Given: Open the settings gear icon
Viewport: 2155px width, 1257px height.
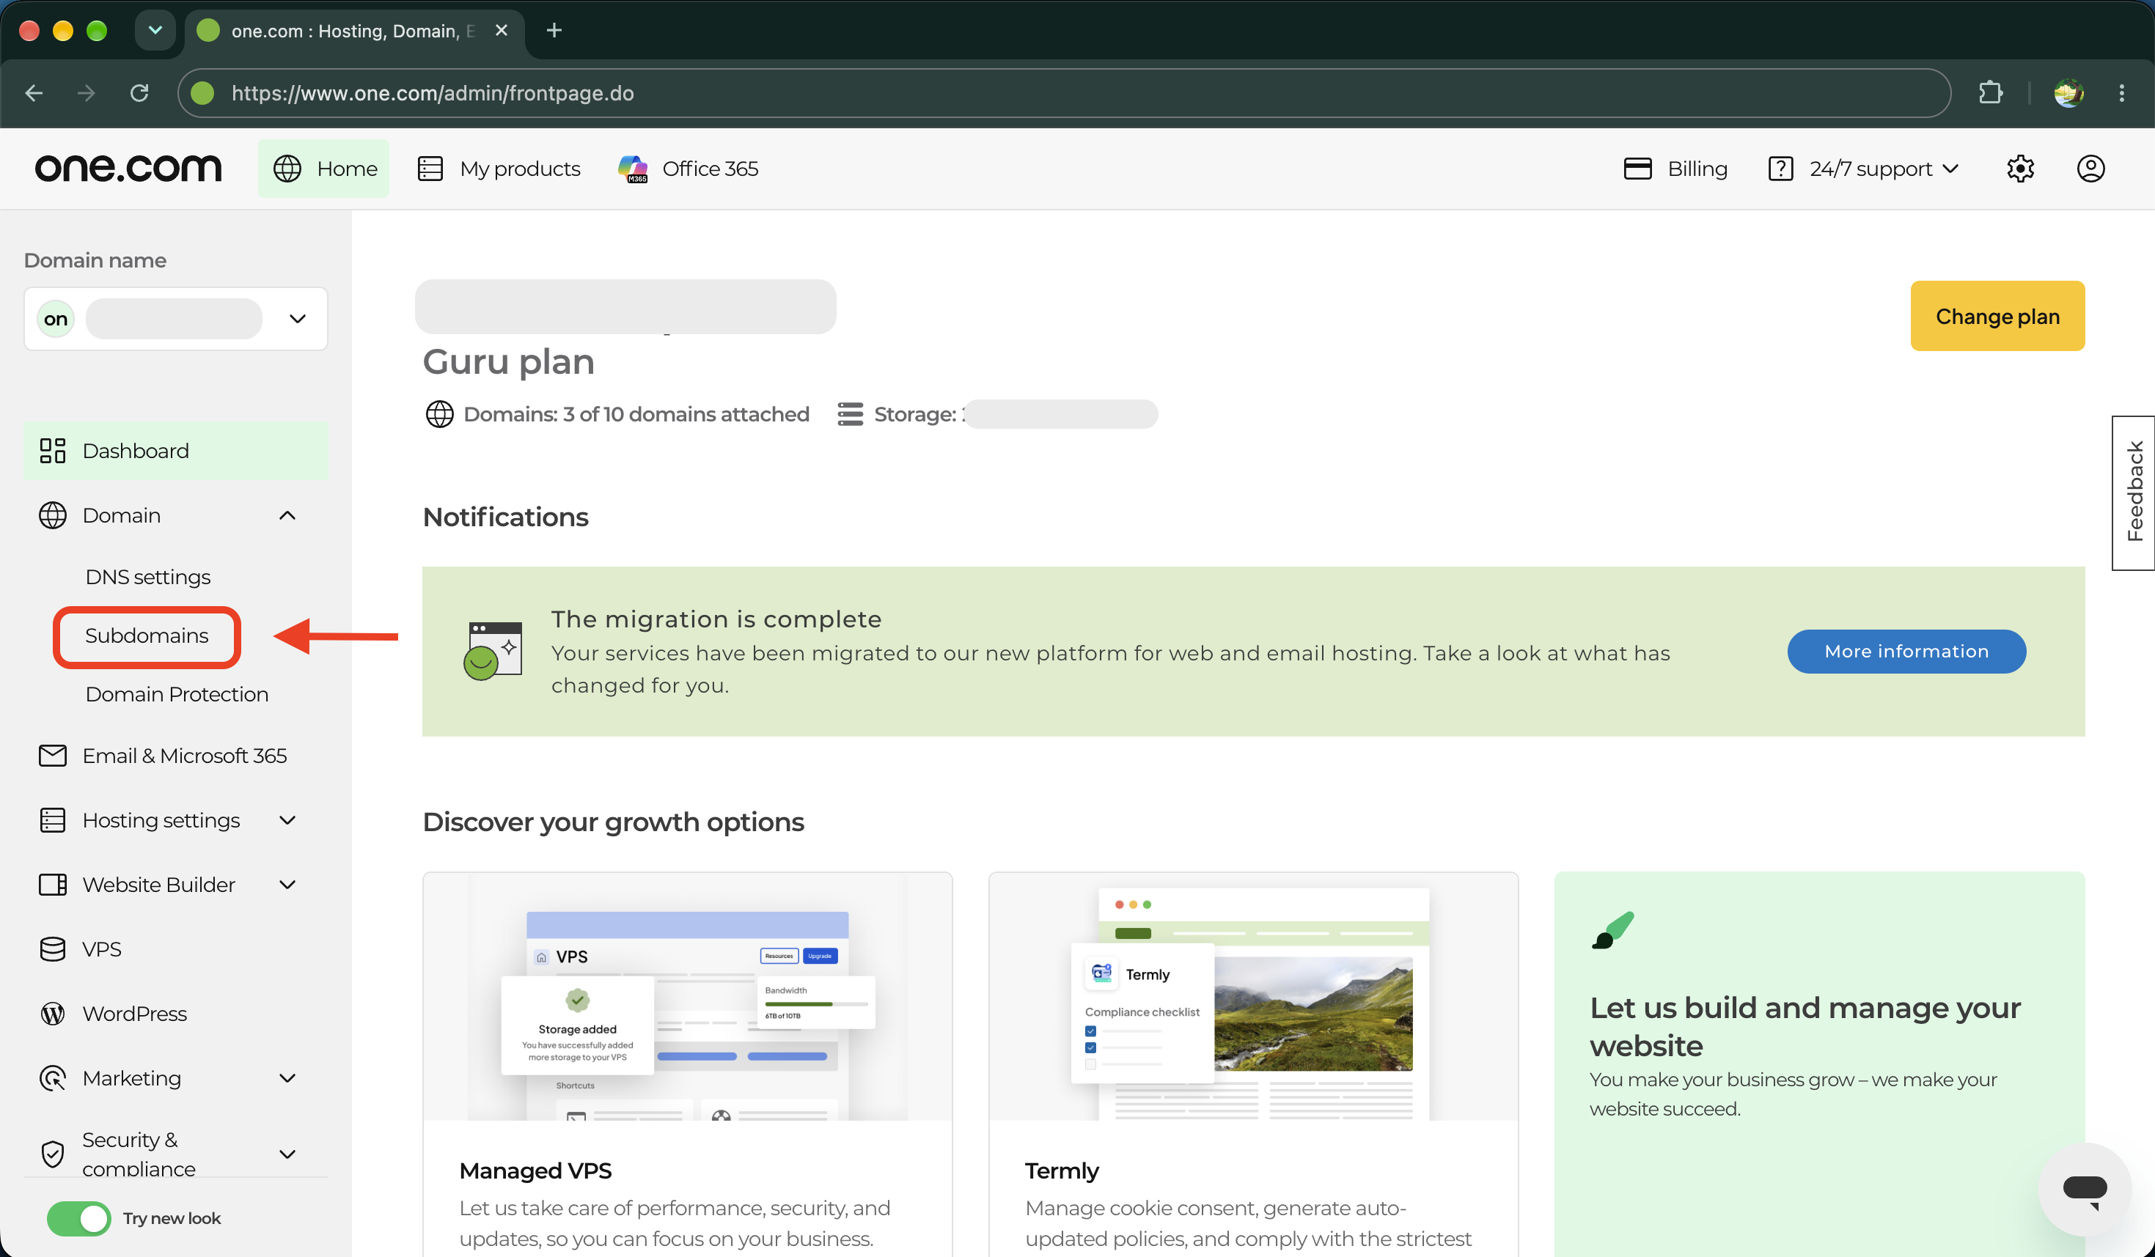Looking at the screenshot, I should point(2020,169).
